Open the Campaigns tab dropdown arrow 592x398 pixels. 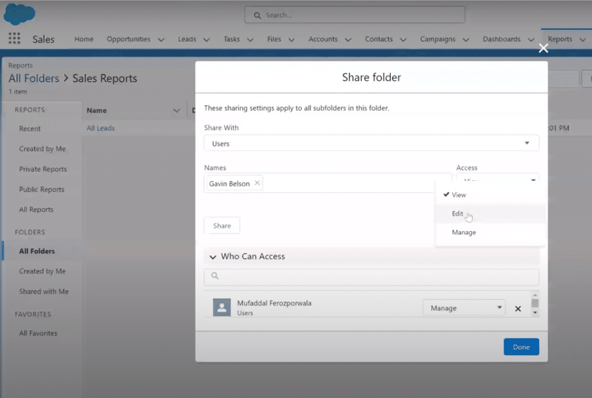click(466, 40)
